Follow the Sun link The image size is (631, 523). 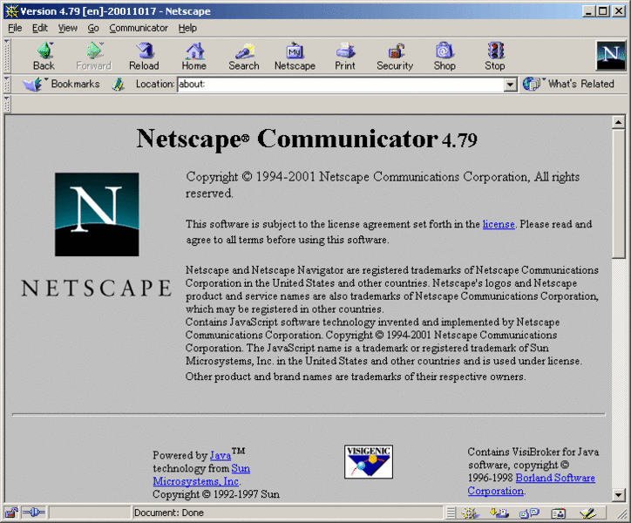(241, 468)
